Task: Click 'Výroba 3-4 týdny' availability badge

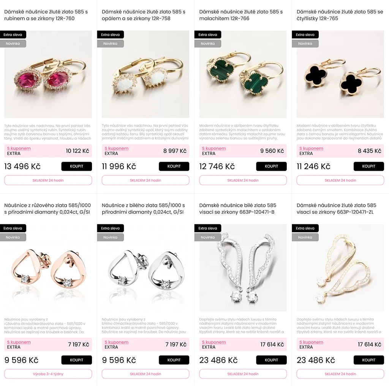Action: (48, 374)
